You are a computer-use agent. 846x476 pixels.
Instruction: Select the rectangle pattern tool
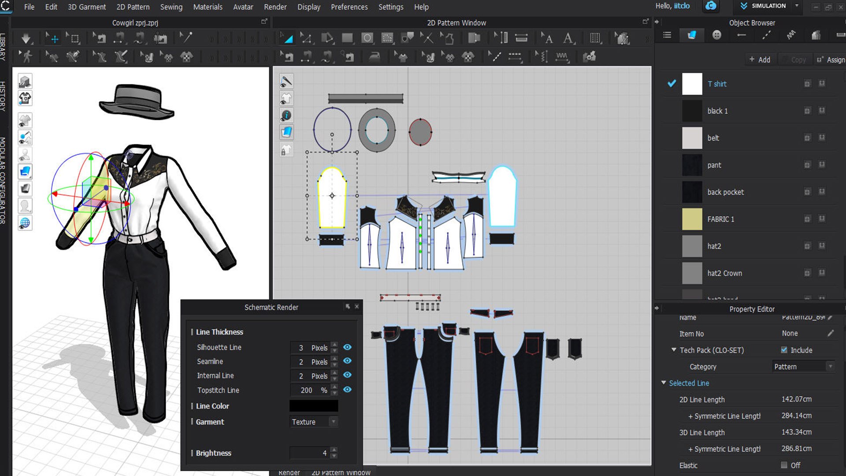coord(347,38)
